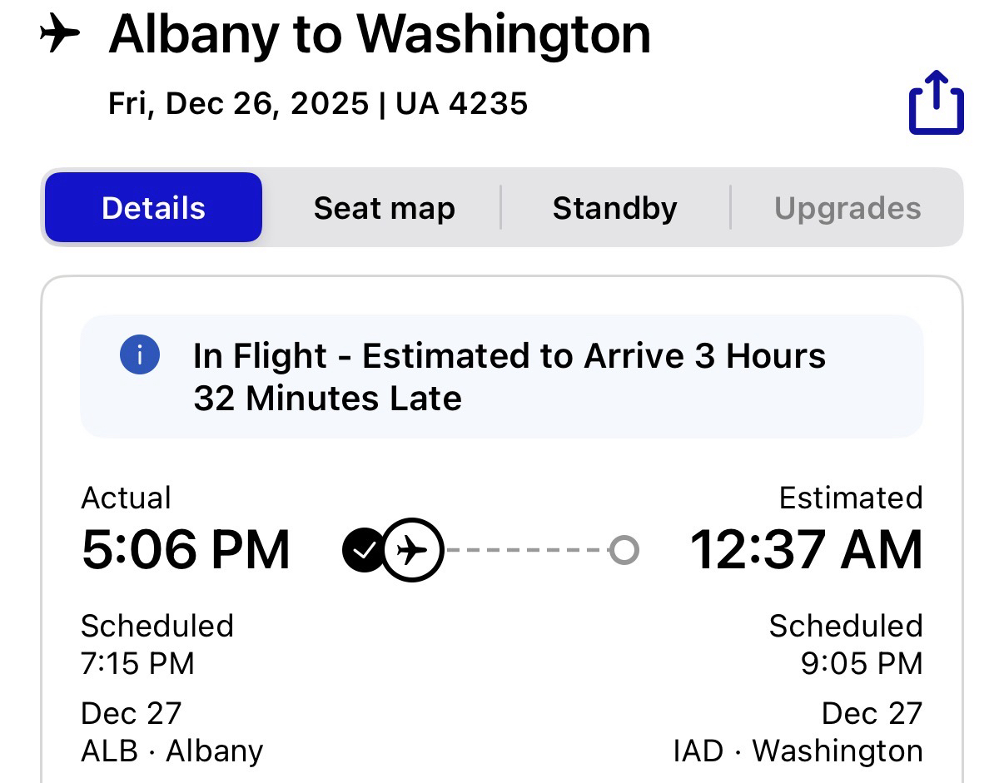Tap the gray arrival circle marker
This screenshot has width=1004, height=783.
click(624, 550)
